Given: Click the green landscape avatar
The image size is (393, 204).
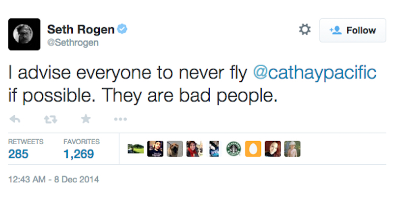Looking at the screenshot, I should tap(135, 149).
